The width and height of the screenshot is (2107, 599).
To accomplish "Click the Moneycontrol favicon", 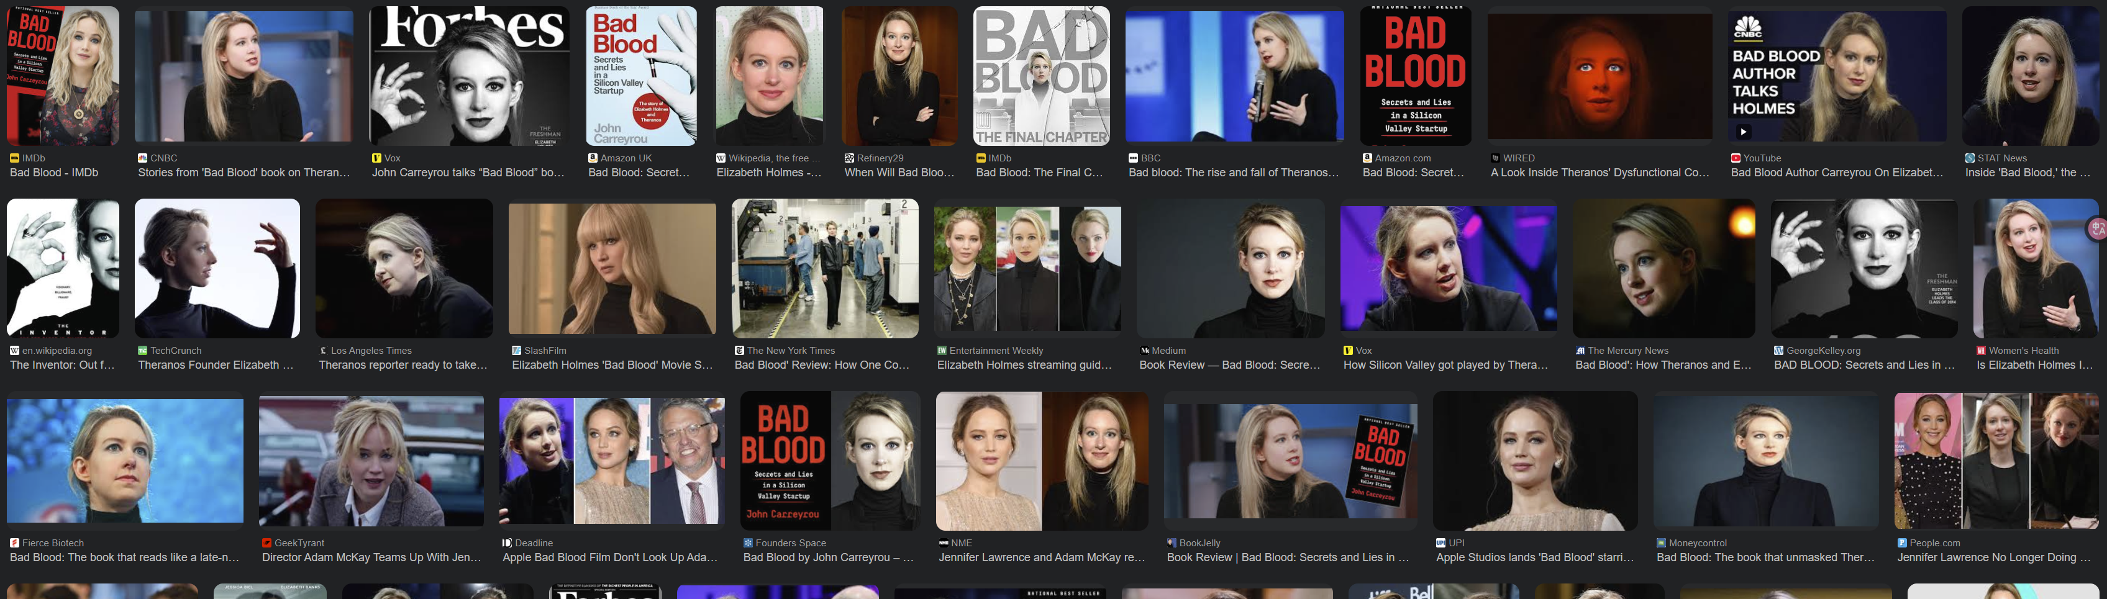I will (1661, 543).
